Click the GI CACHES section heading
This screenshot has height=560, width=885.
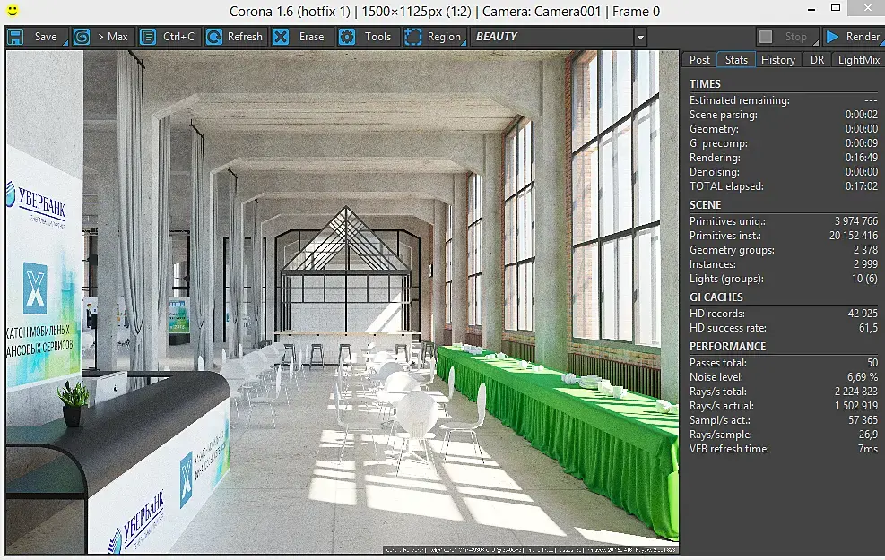pos(716,297)
